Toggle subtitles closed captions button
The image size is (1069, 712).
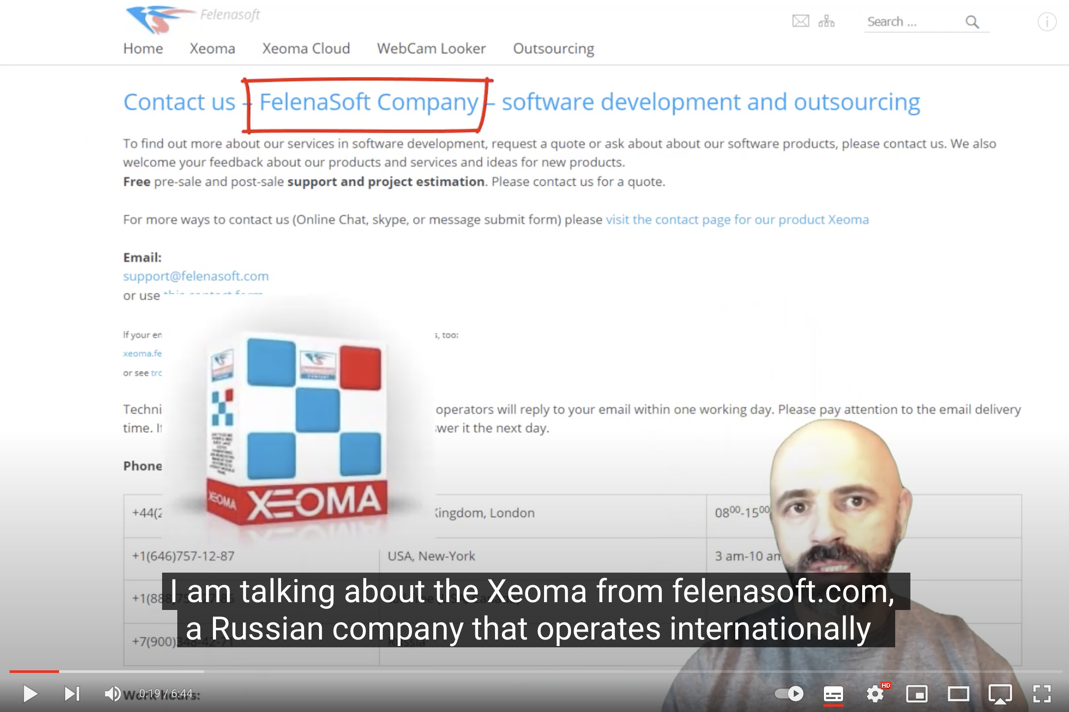pos(833,694)
